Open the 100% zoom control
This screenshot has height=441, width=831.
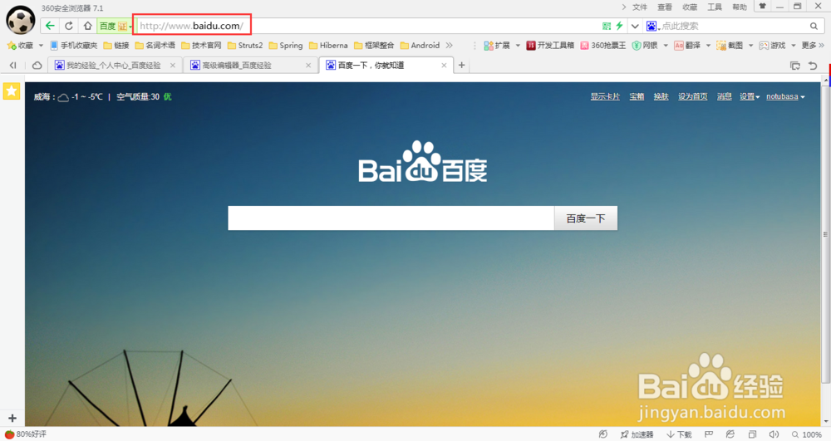tap(806, 434)
